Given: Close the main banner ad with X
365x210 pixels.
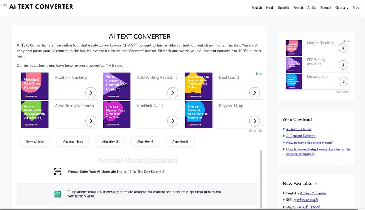Looking at the screenshot, I should [261, 73].
